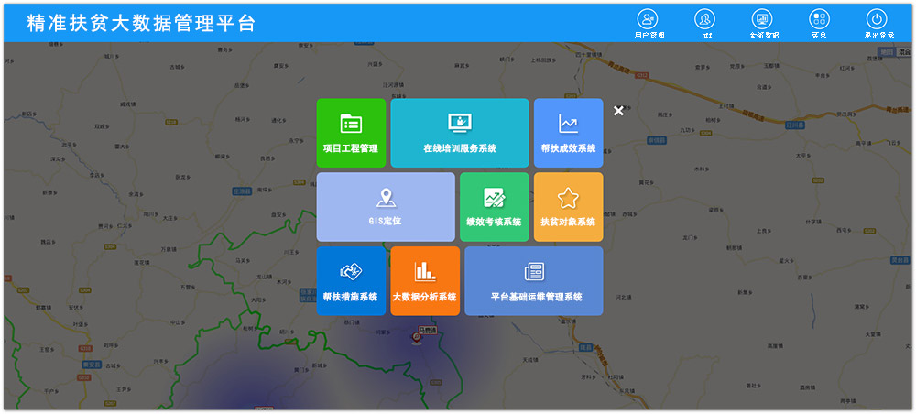The height and width of the screenshot is (414, 916).
Task: Click 退出登录 power button
Action: pos(877,21)
